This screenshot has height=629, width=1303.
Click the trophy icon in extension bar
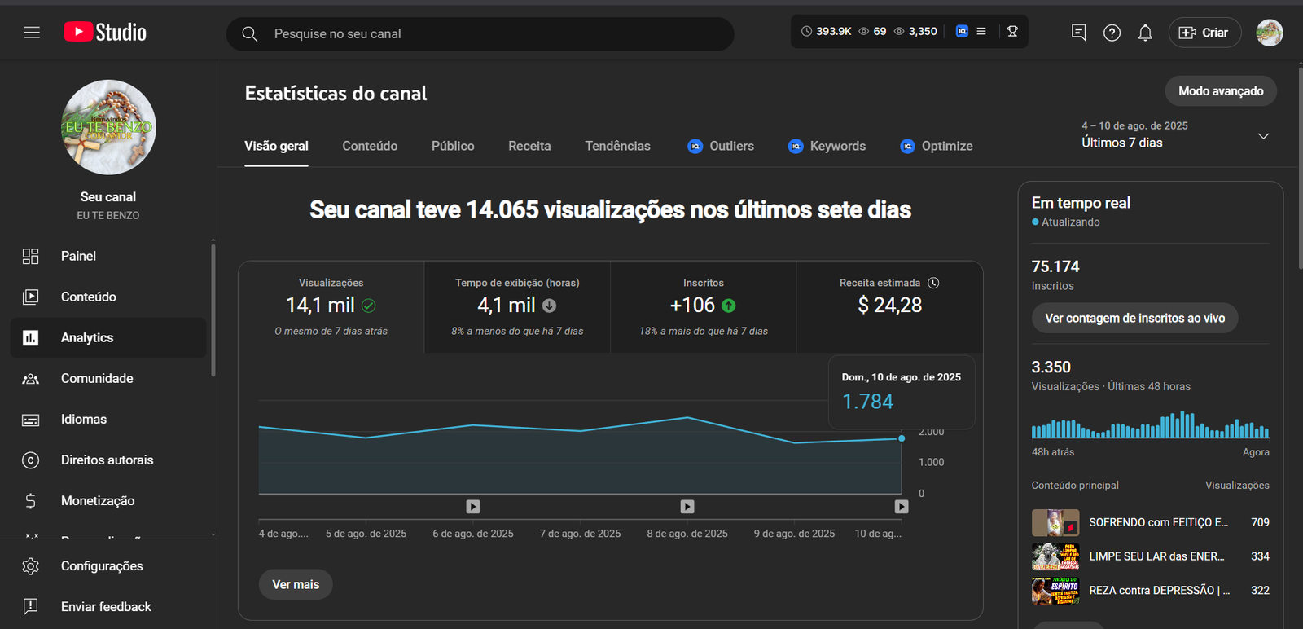point(1012,31)
